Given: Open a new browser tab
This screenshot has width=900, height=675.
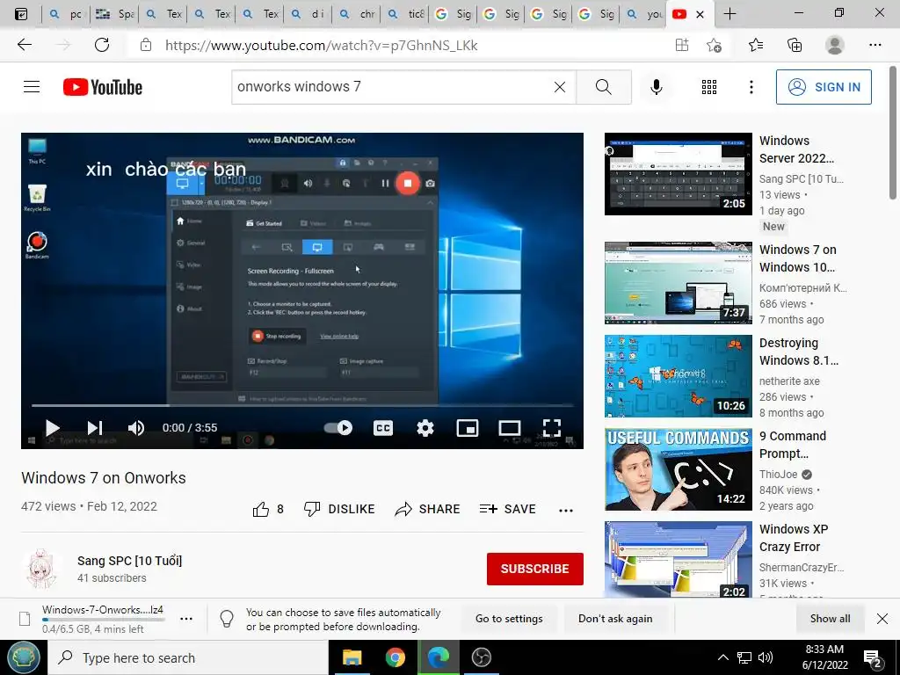Looking at the screenshot, I should (x=729, y=14).
